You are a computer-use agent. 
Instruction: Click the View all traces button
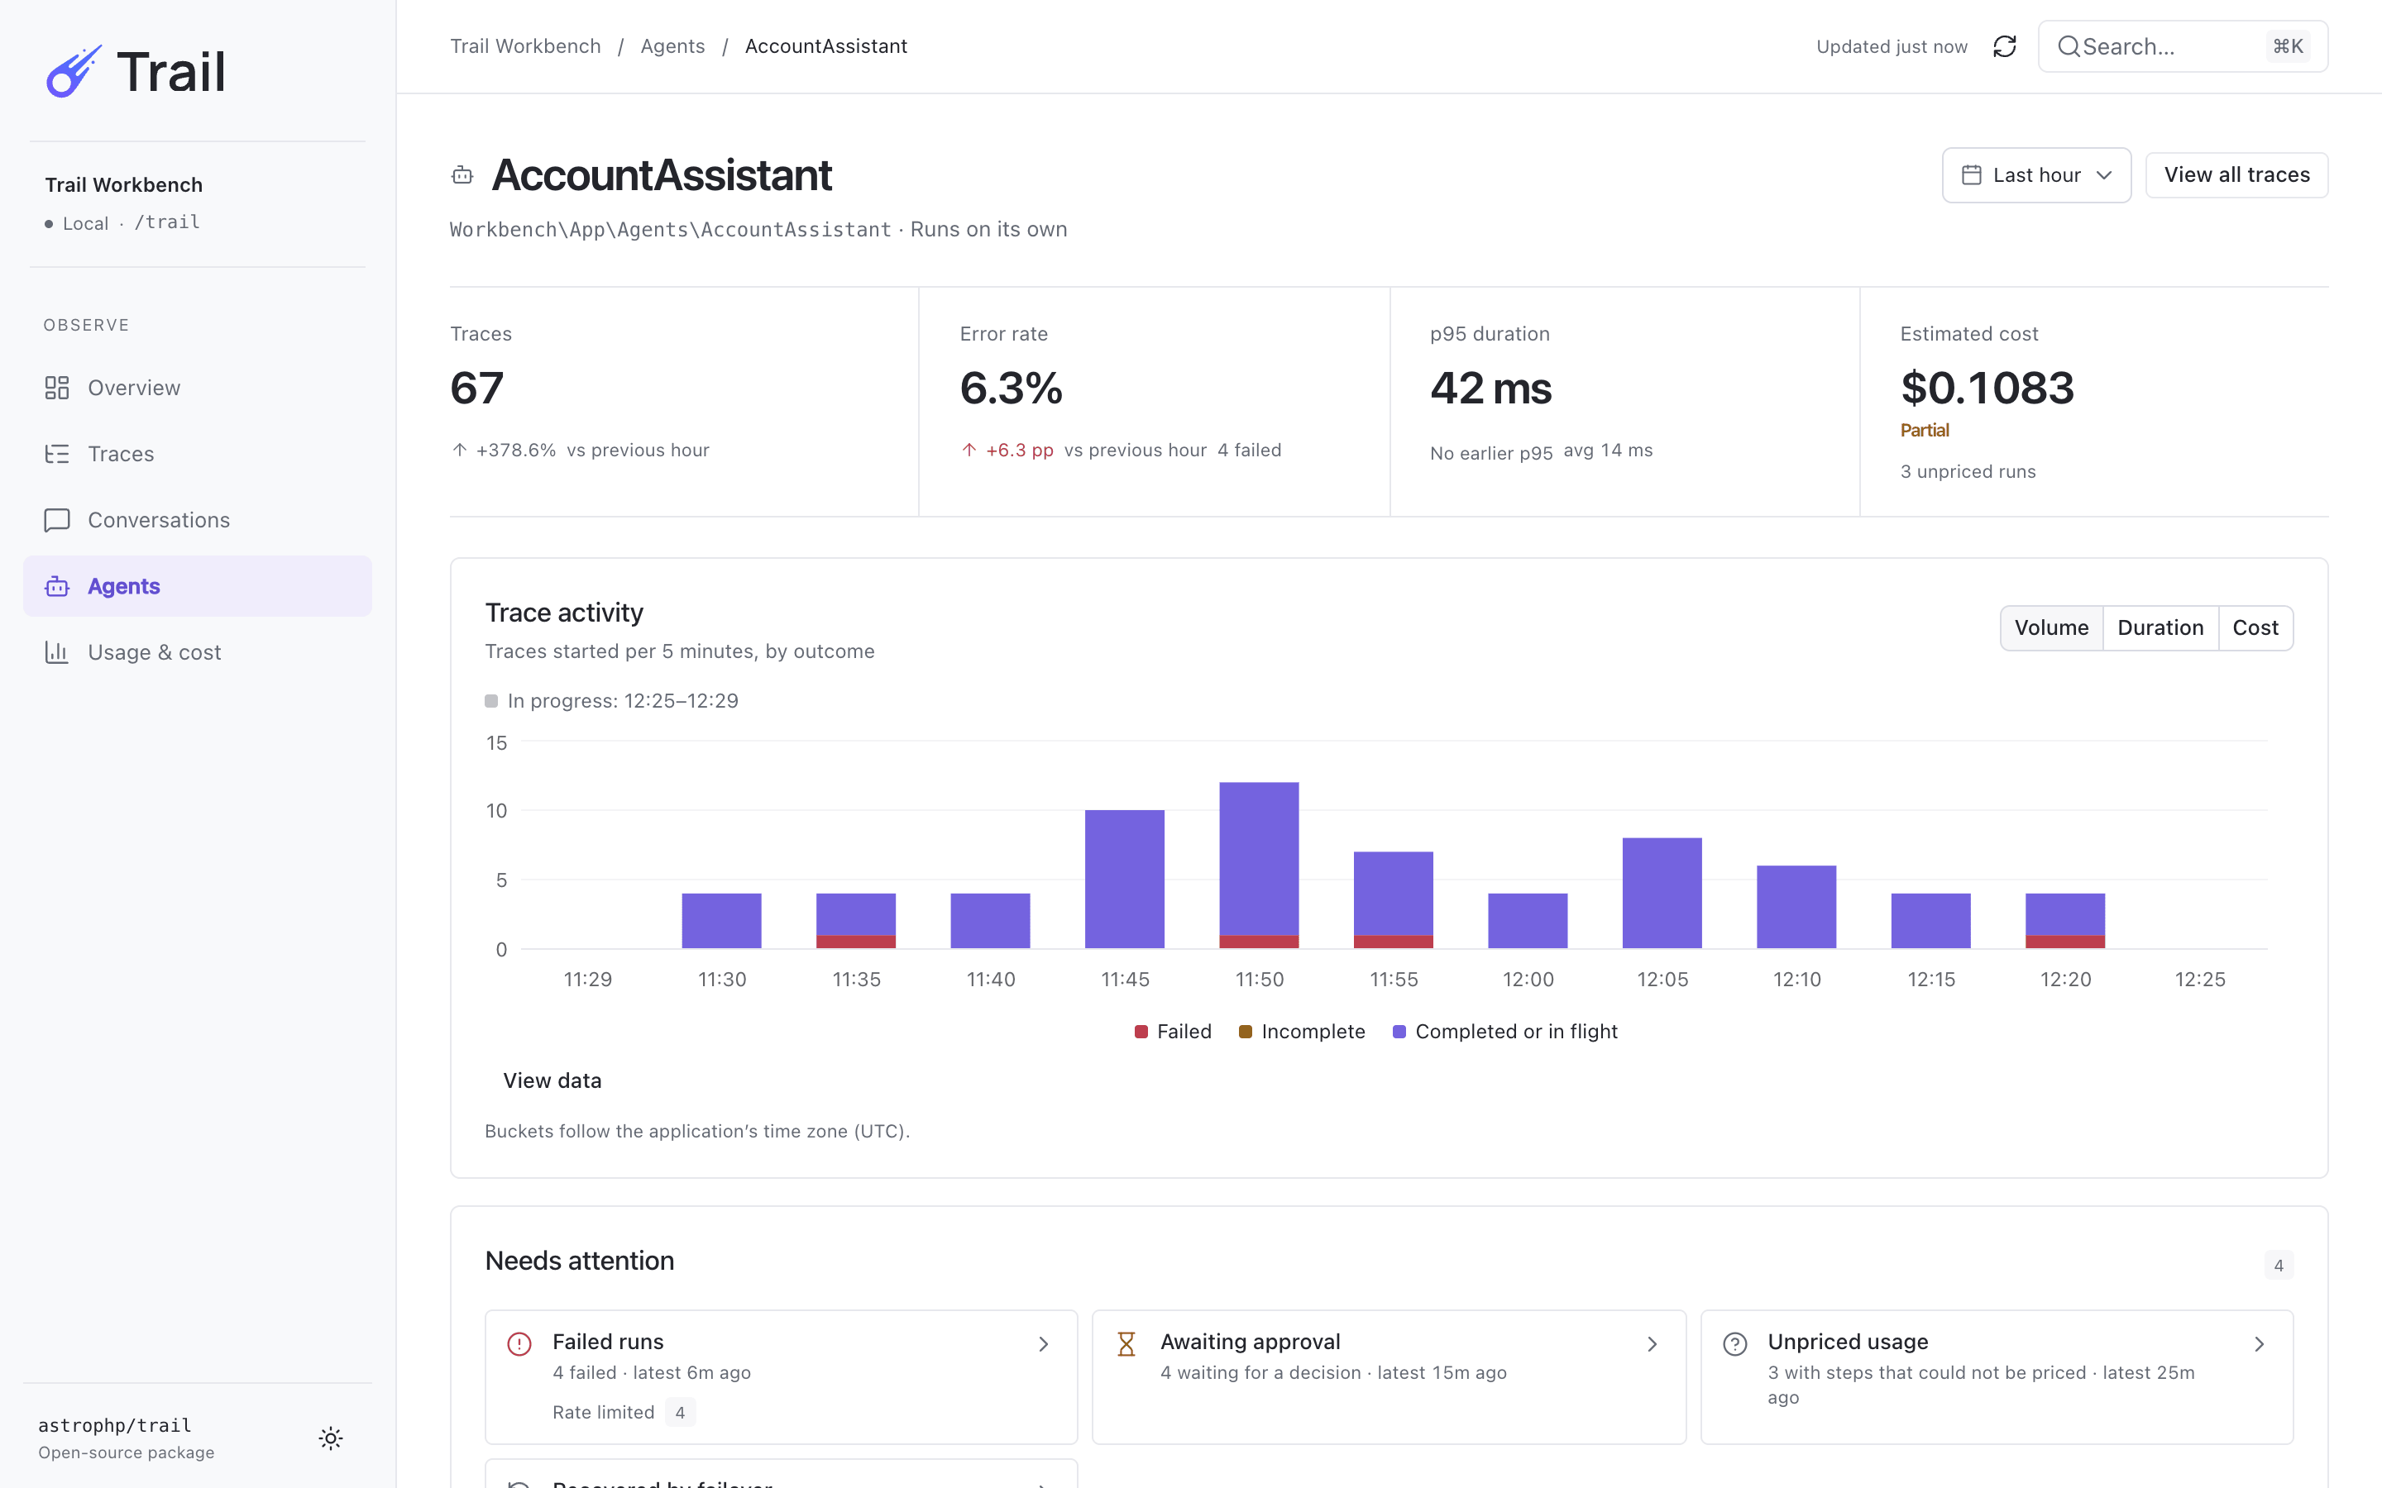tap(2236, 175)
